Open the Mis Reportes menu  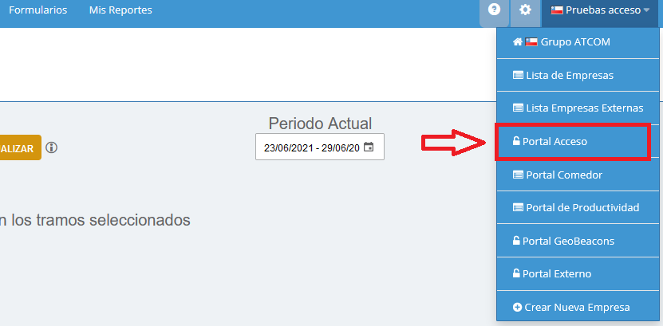click(120, 10)
